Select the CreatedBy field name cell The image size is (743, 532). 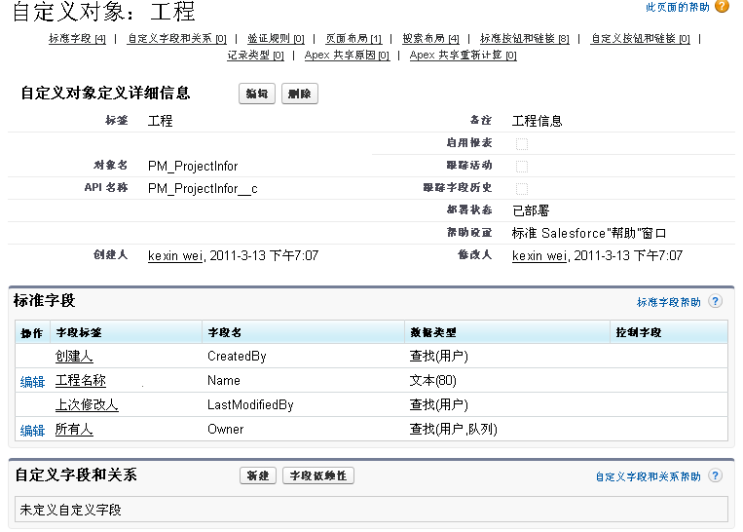click(x=237, y=356)
